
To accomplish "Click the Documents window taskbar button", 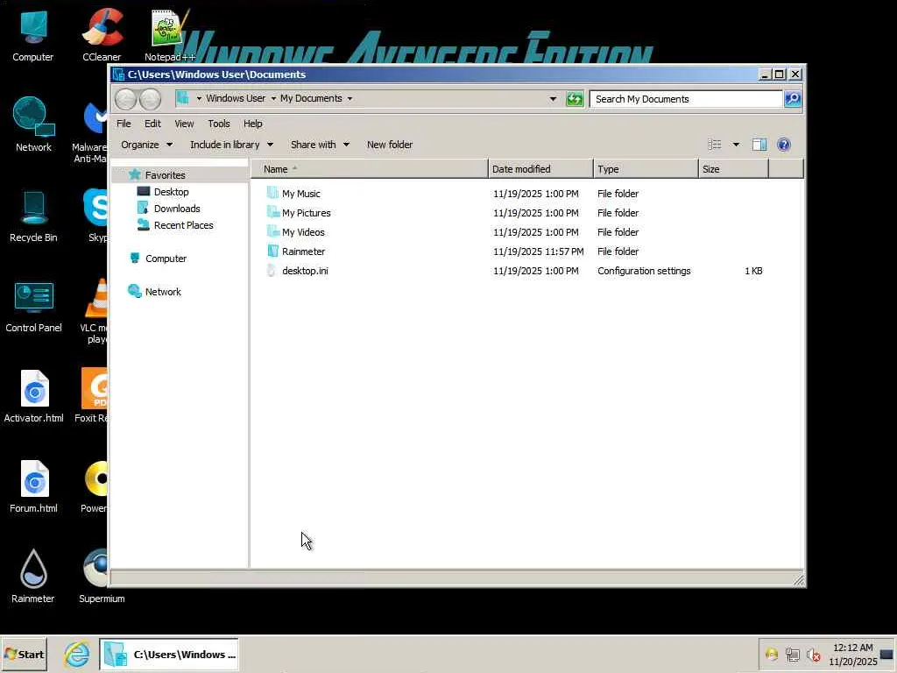I will click(x=169, y=655).
